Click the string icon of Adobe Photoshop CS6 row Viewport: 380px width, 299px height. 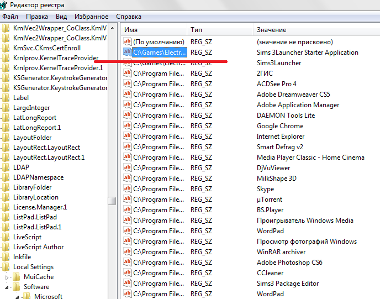[x=127, y=263]
